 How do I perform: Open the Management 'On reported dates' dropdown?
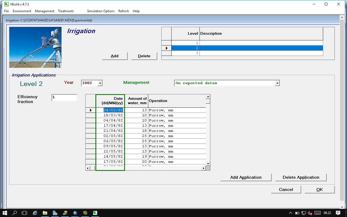(x=277, y=83)
